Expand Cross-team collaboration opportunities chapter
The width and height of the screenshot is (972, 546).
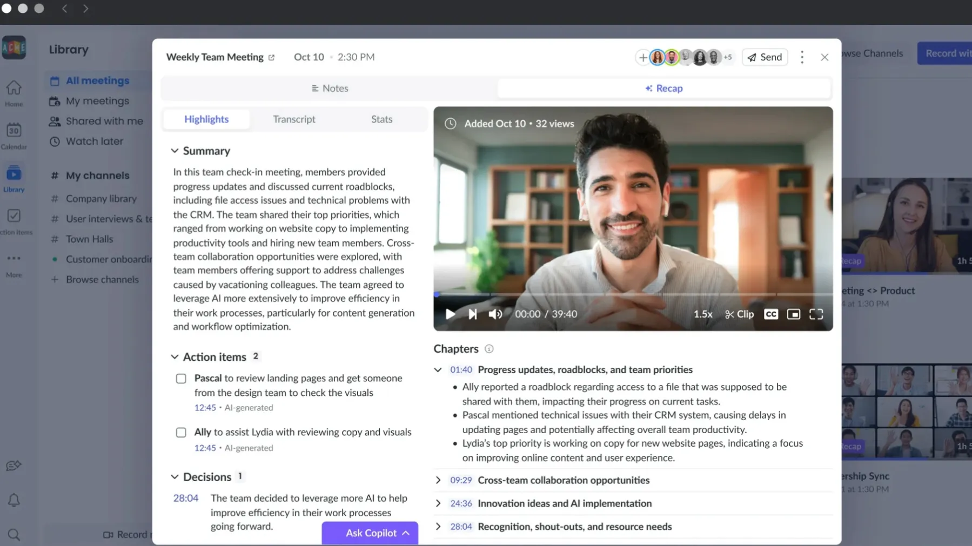coord(438,480)
